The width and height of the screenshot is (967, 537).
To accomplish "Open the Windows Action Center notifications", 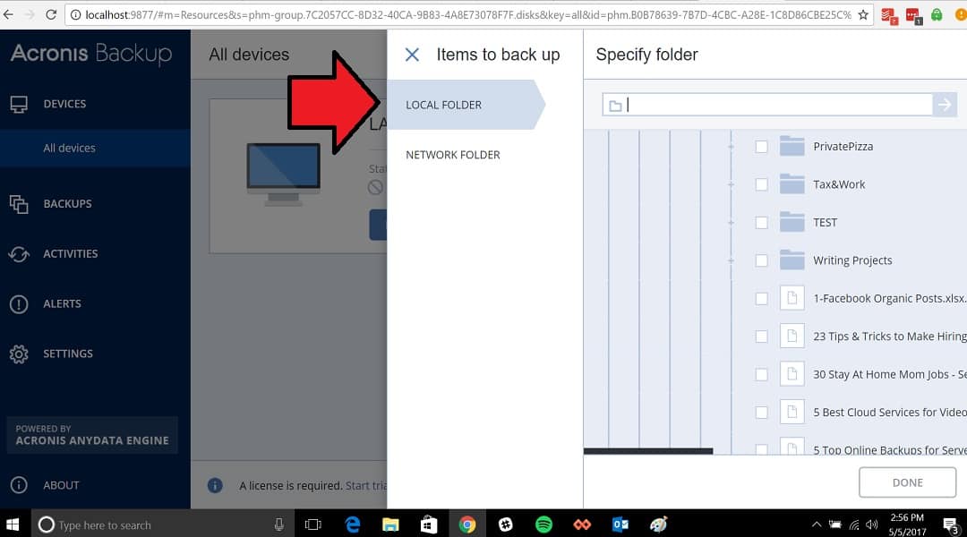I will 950,524.
